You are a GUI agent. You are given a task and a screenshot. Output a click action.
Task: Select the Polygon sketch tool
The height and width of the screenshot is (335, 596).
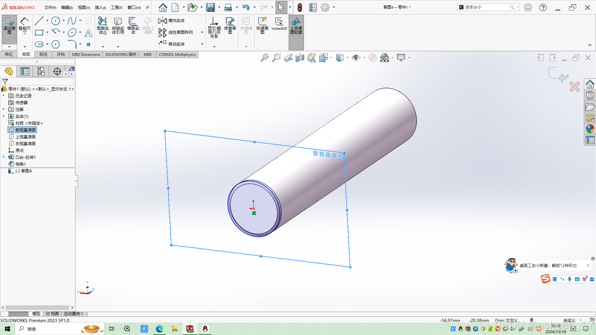(x=56, y=44)
